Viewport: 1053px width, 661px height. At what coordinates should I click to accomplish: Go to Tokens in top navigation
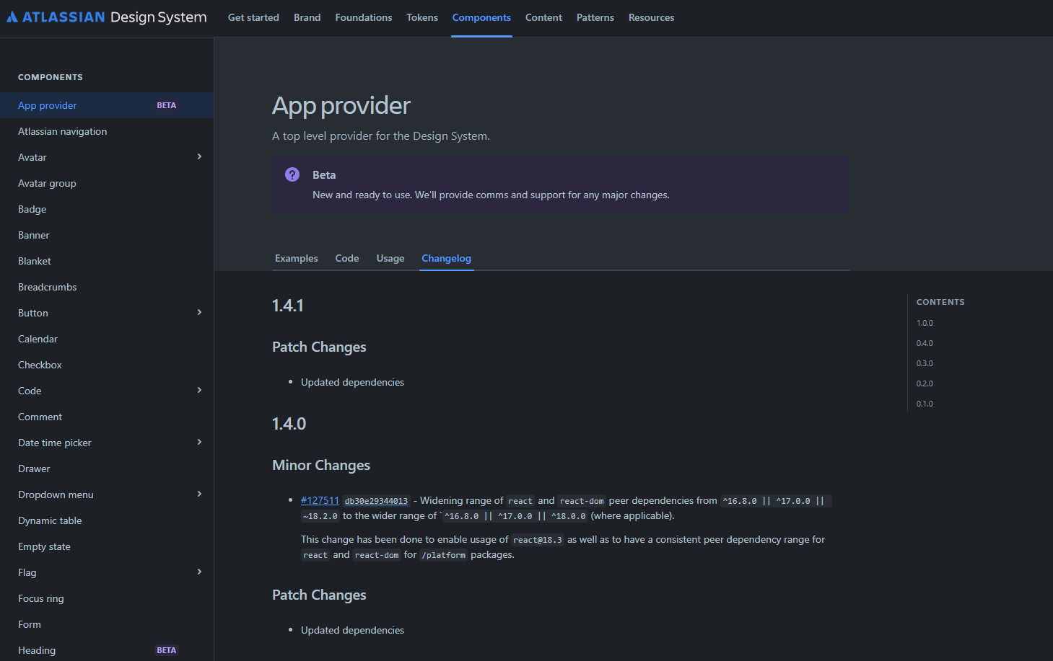[x=422, y=17]
